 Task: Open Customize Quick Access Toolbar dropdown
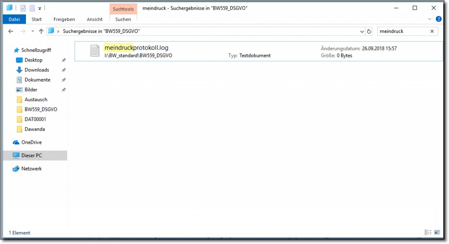[39, 8]
